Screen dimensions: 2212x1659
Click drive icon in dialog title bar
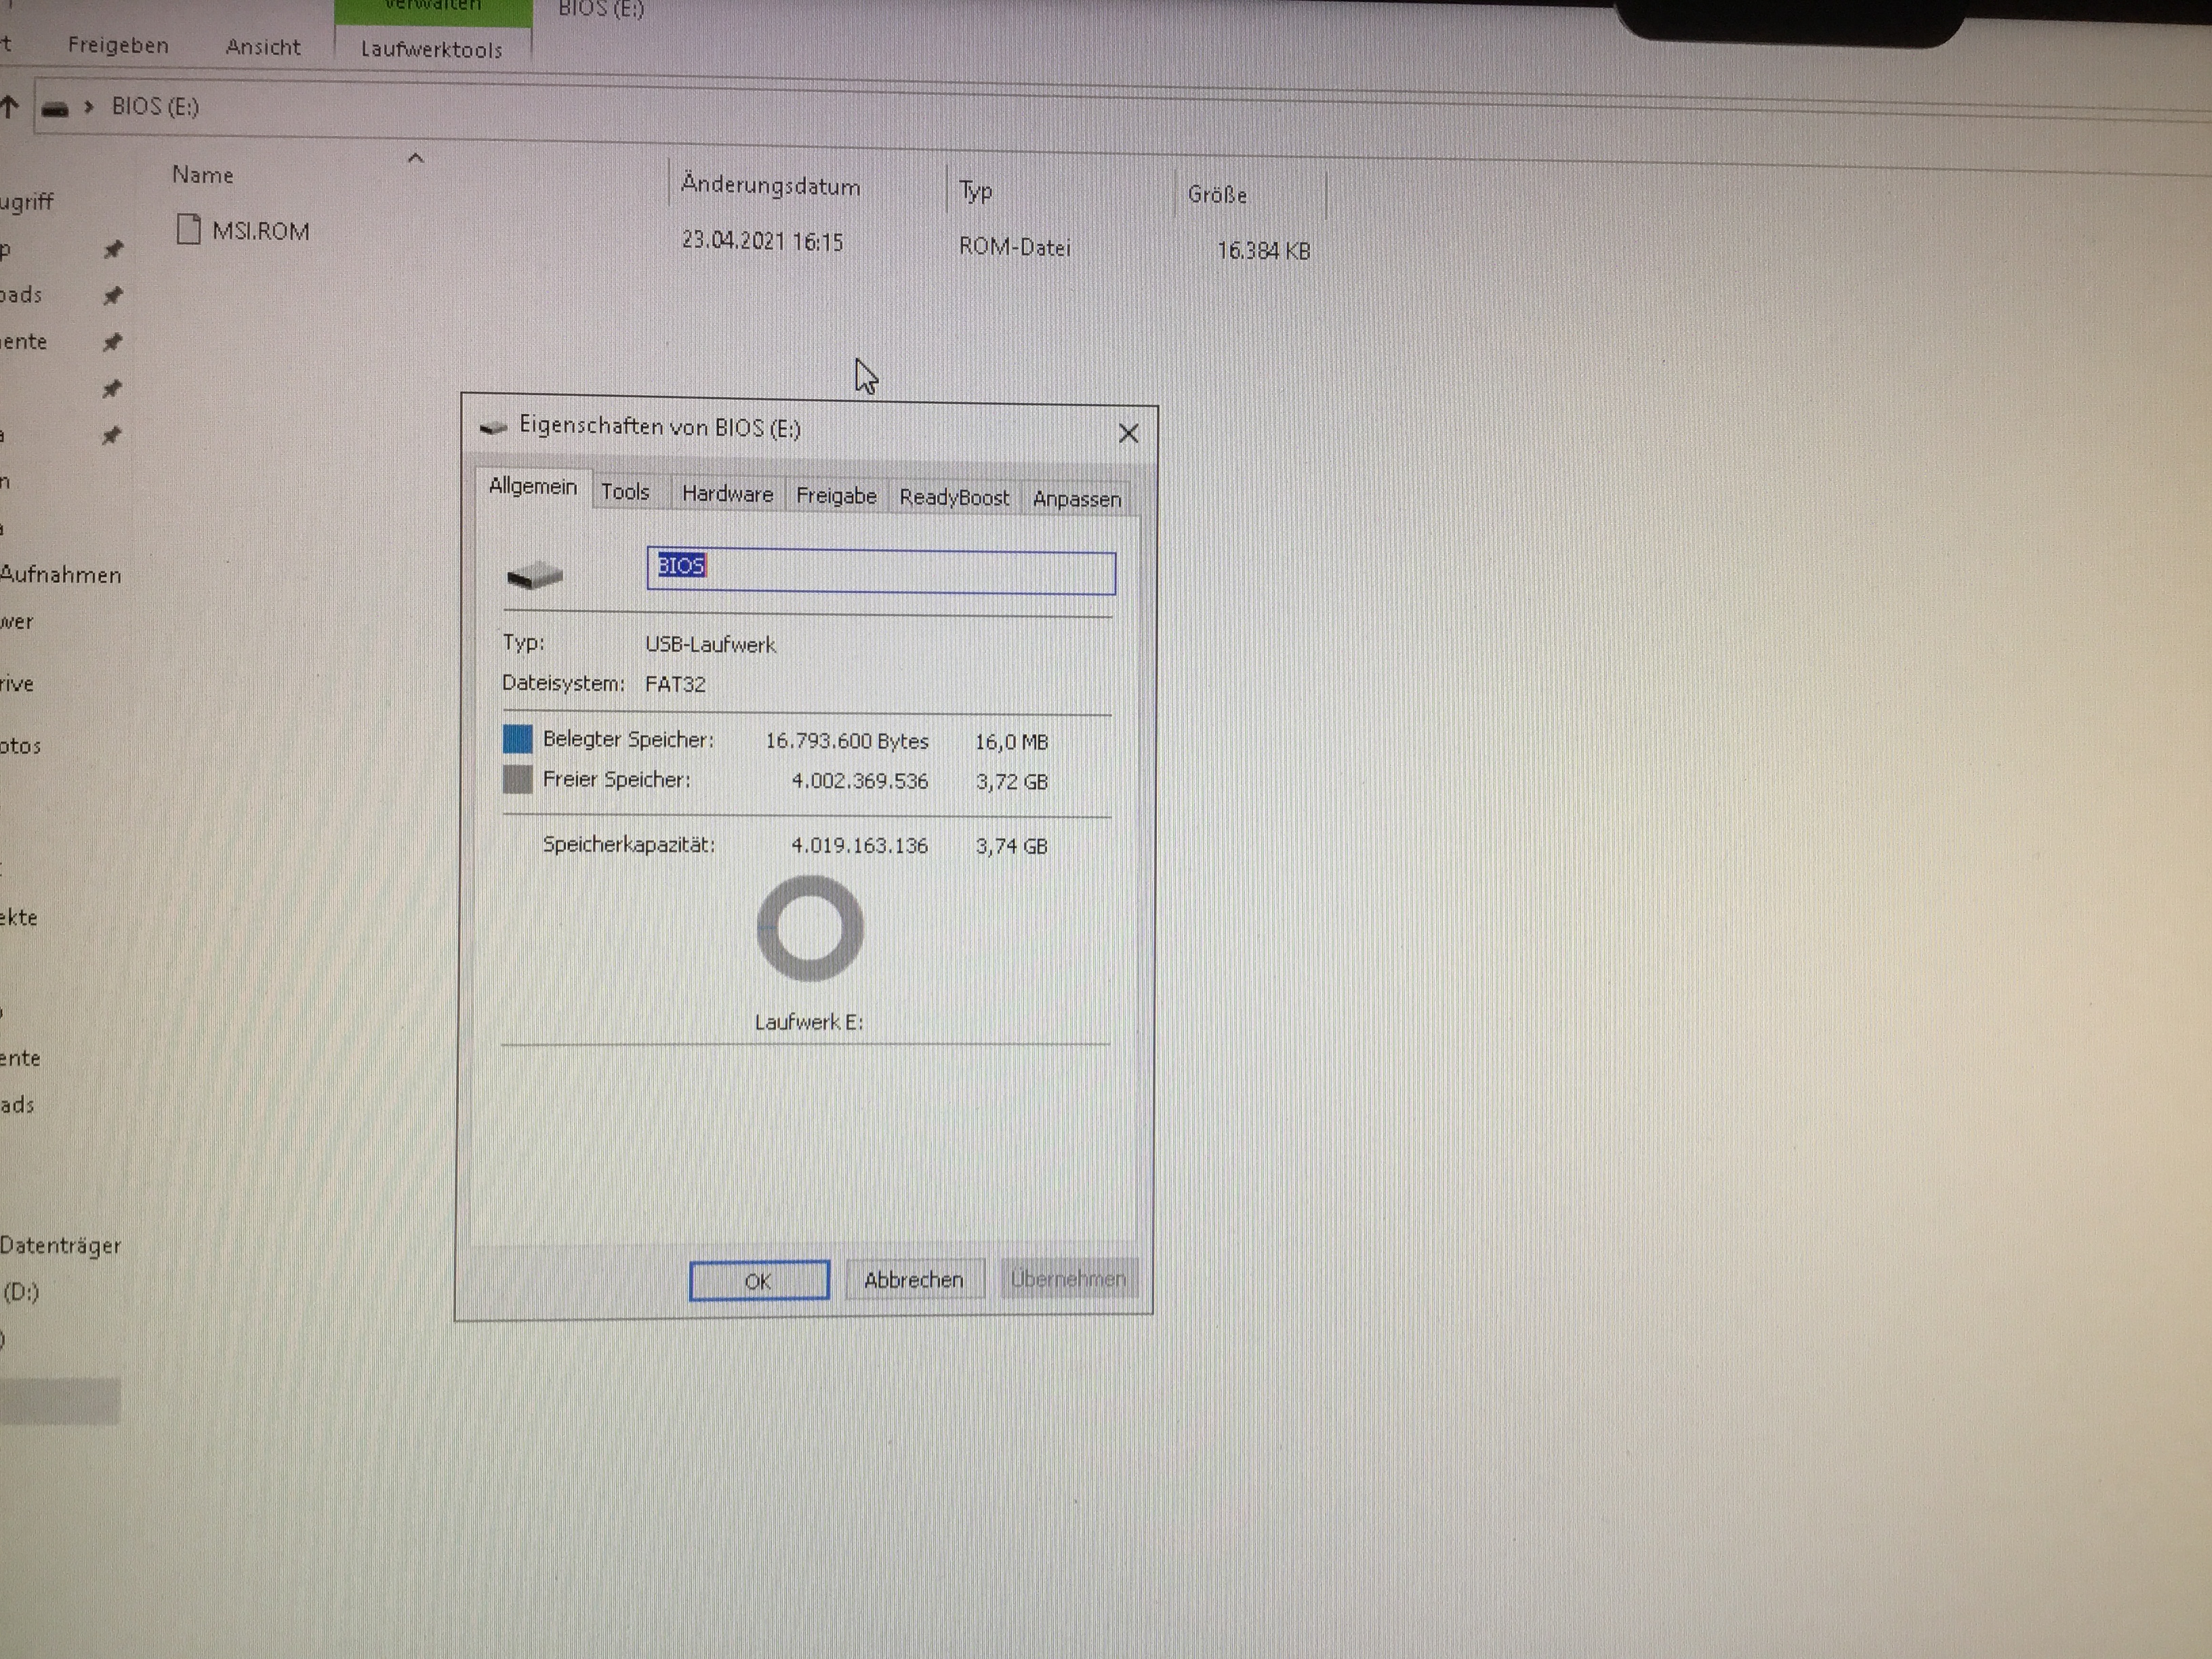(x=493, y=428)
